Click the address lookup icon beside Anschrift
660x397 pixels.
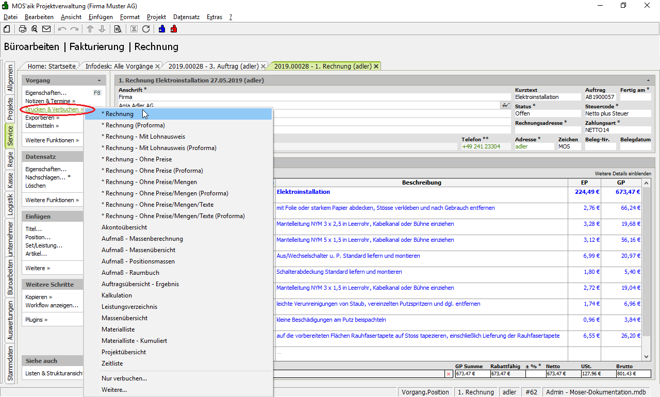point(505,105)
